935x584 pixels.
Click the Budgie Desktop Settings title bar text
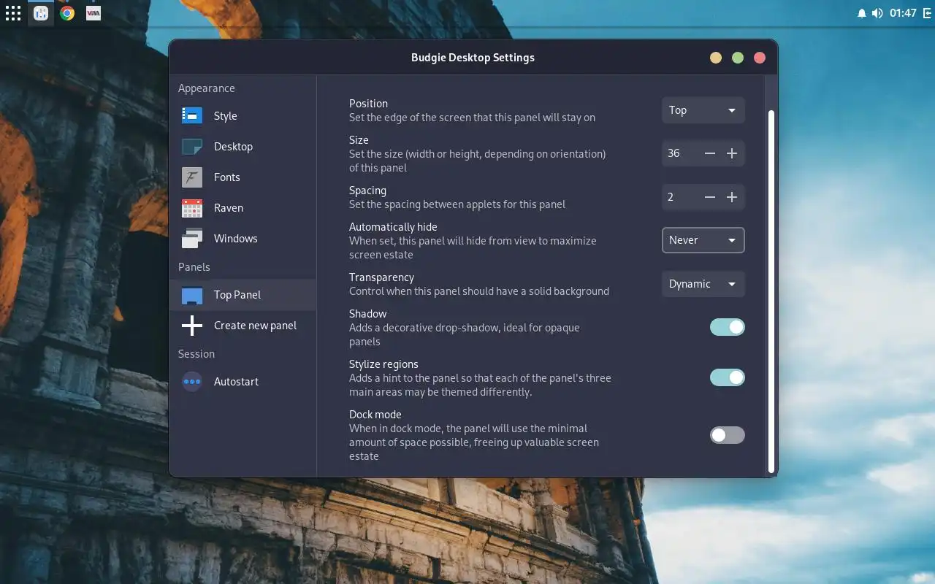pos(473,58)
